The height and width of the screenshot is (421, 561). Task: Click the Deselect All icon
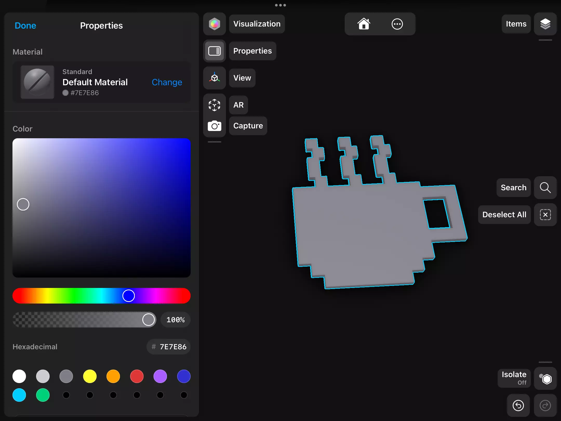(x=545, y=215)
